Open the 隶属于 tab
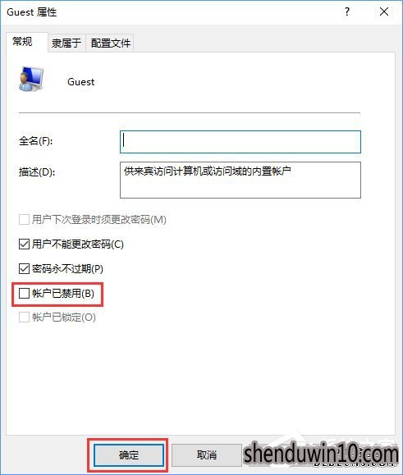The width and height of the screenshot is (403, 475). click(66, 43)
